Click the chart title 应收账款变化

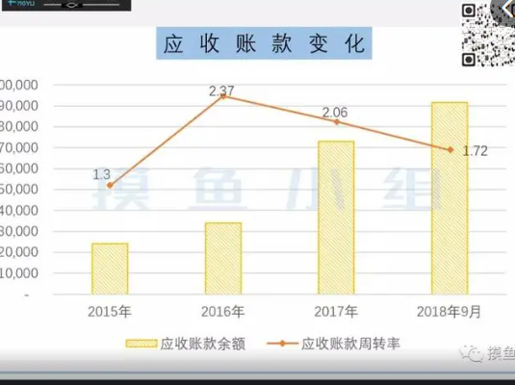click(x=264, y=43)
